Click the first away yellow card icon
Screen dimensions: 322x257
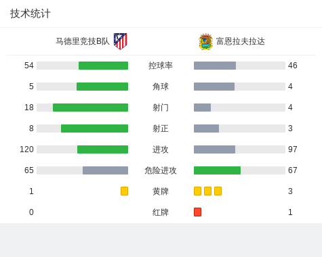pos(197,191)
